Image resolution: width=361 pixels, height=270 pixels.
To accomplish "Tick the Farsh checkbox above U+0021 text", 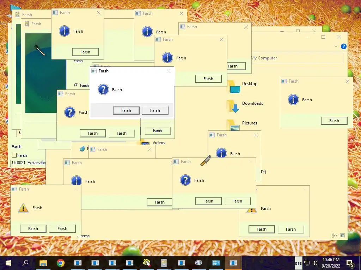I will pyautogui.click(x=14, y=155).
